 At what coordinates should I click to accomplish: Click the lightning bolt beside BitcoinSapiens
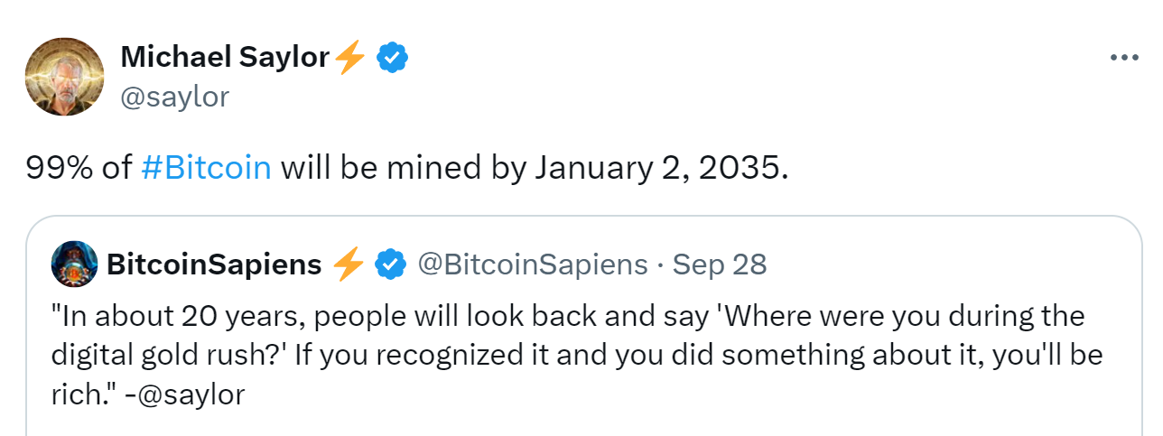pos(348,264)
